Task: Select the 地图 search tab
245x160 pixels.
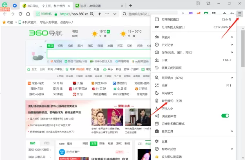Action: point(110,46)
